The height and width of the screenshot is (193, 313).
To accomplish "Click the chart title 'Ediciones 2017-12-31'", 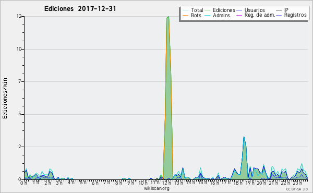I will click(80, 9).
